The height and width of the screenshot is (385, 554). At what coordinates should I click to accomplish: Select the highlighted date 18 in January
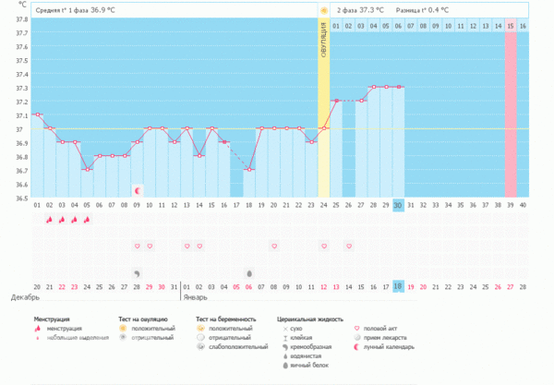(x=398, y=287)
